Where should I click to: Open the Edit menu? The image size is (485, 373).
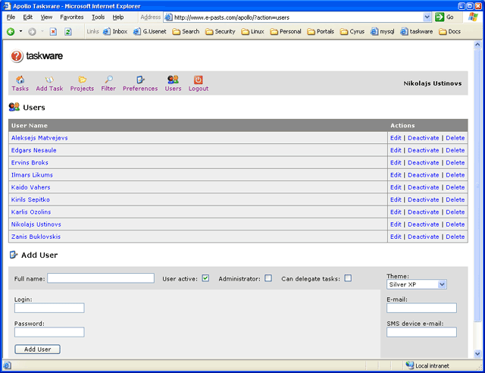click(x=28, y=17)
